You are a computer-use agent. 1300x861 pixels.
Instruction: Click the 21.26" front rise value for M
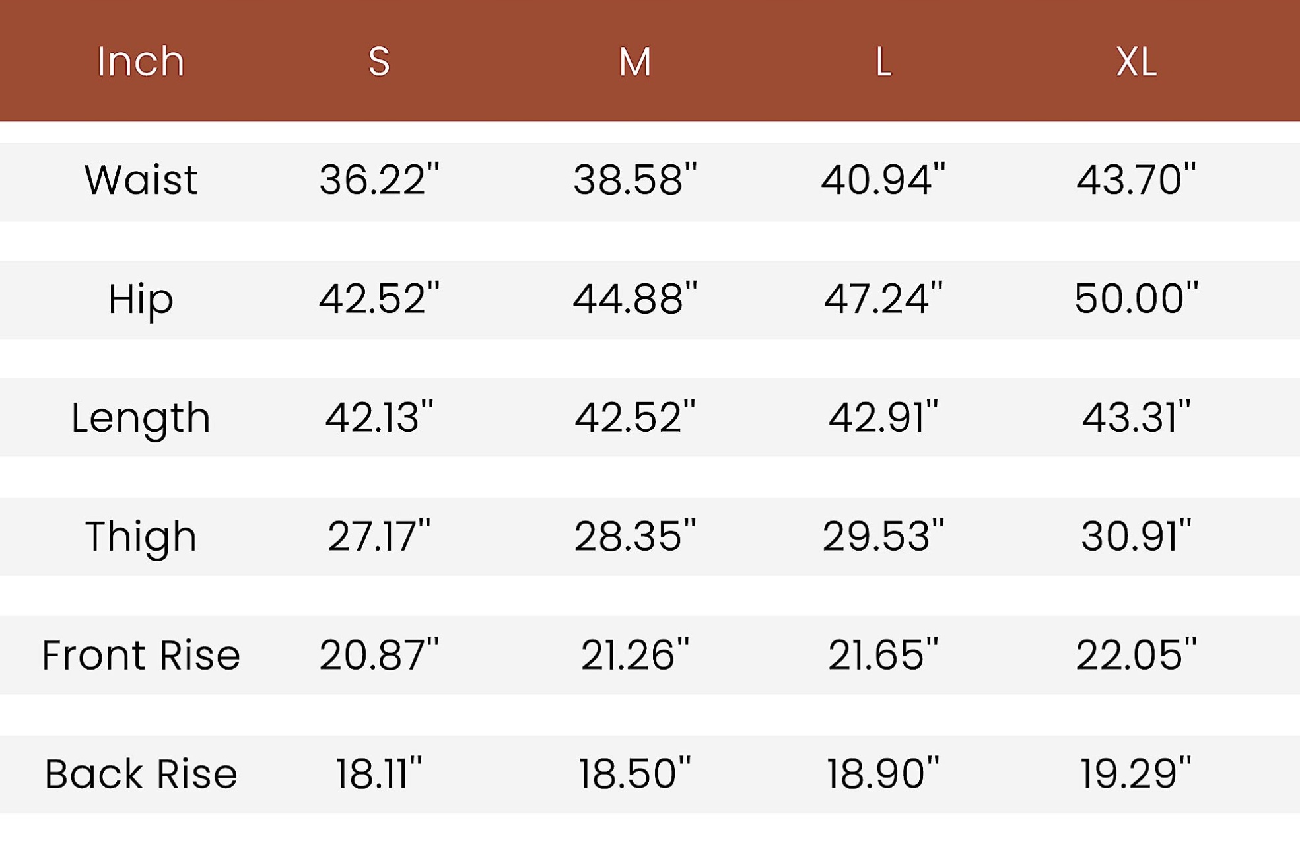coord(634,655)
